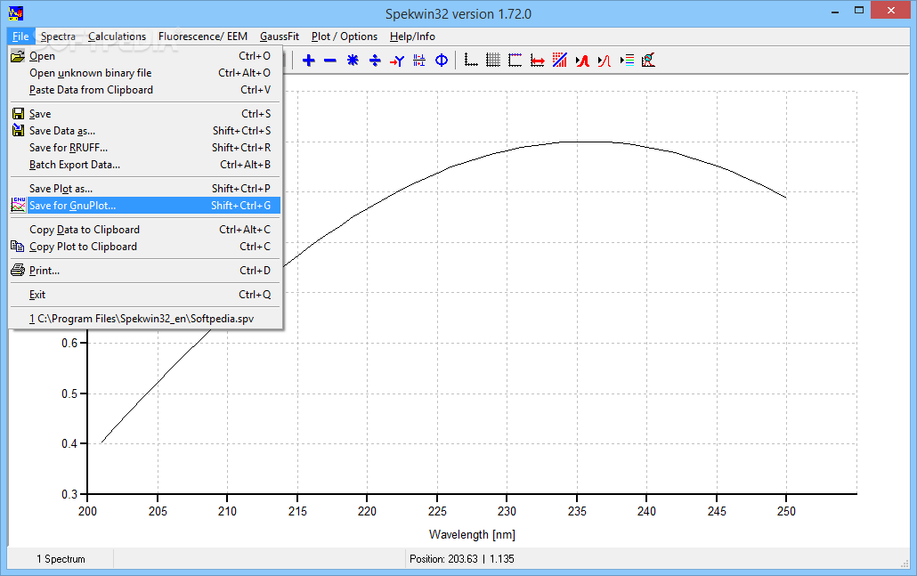Viewport: 917px width, 576px height.
Task: Click the blue asterisk (multiply) toolbar icon
Action: 353,61
